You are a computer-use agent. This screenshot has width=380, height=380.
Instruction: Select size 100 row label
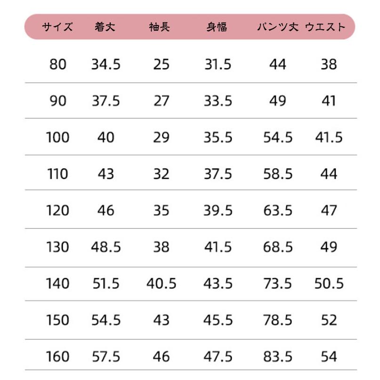(x=58, y=137)
